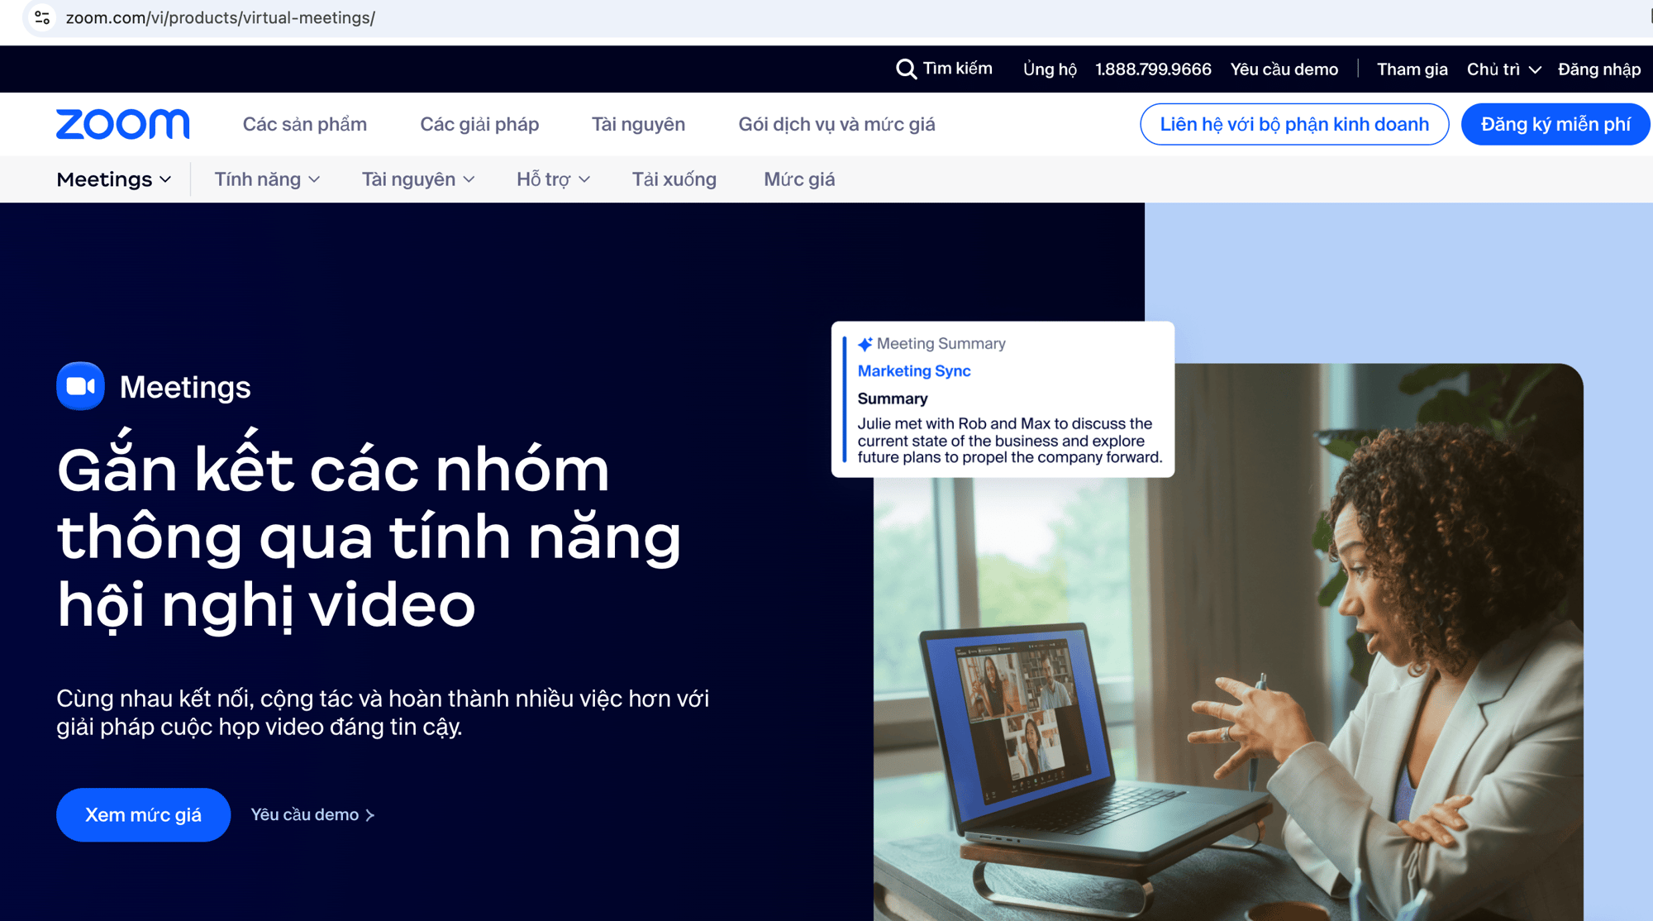Image resolution: width=1653 pixels, height=921 pixels.
Task: Click the site settings icon in address bar
Action: (42, 17)
